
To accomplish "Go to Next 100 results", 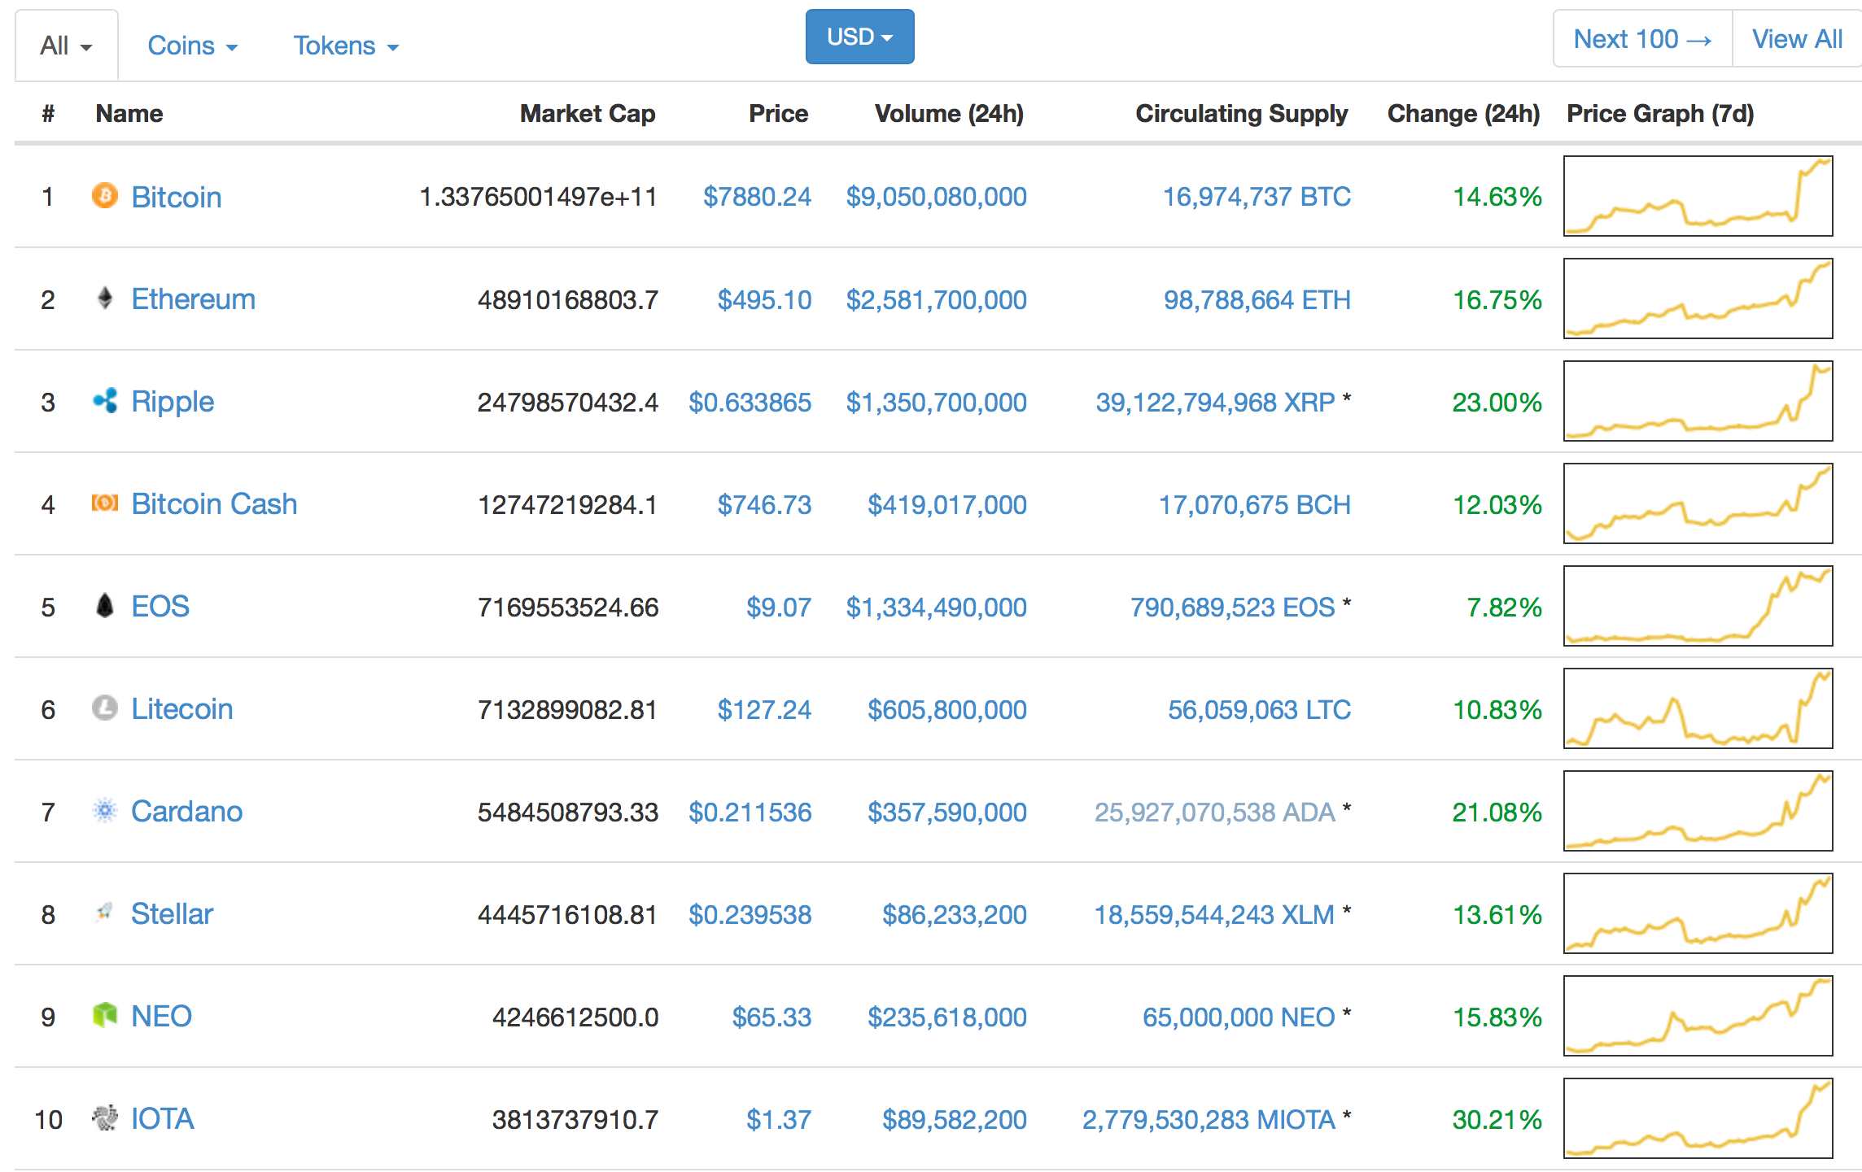I will [1642, 39].
